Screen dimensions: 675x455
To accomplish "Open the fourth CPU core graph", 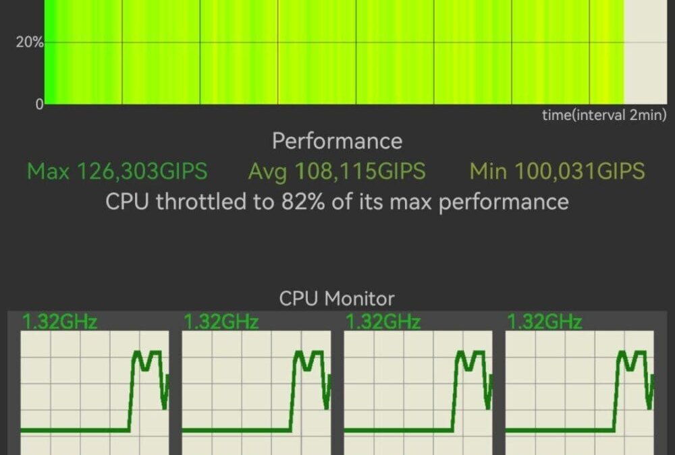I will [580, 391].
